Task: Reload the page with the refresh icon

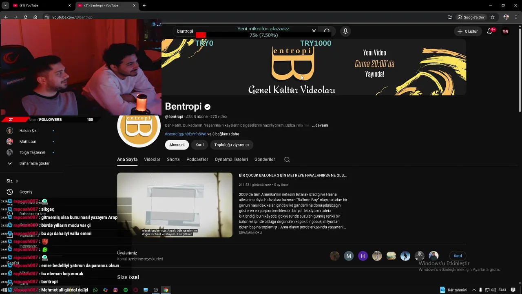Action: [25, 17]
